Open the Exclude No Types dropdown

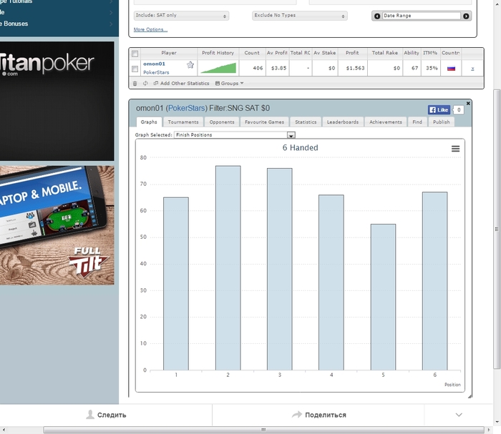299,15
